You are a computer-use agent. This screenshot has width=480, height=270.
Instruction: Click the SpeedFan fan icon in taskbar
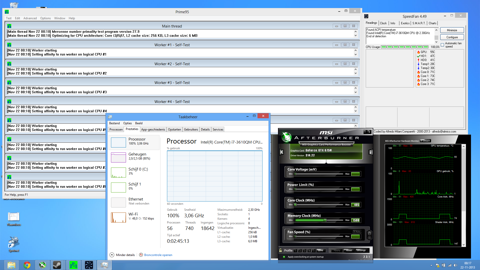(89, 265)
